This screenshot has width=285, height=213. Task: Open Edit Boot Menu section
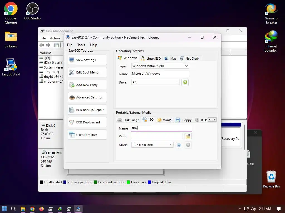click(87, 72)
